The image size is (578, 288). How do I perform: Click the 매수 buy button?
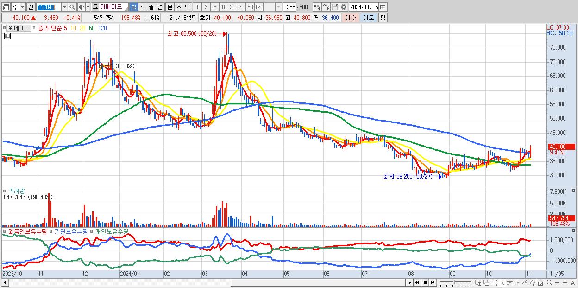(x=351, y=18)
